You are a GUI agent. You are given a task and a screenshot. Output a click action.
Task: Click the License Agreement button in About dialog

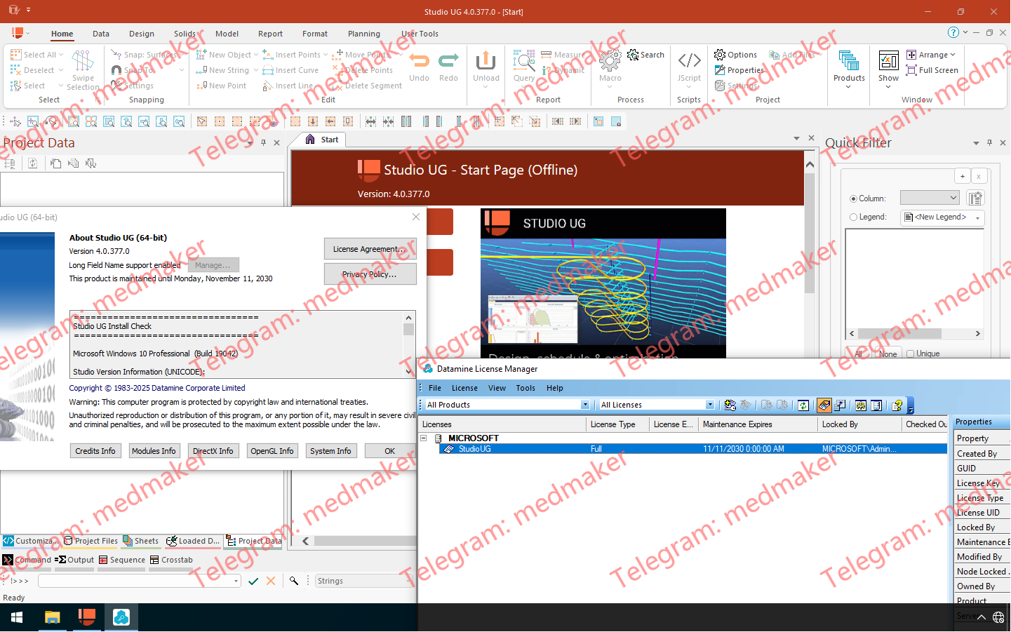tap(370, 248)
